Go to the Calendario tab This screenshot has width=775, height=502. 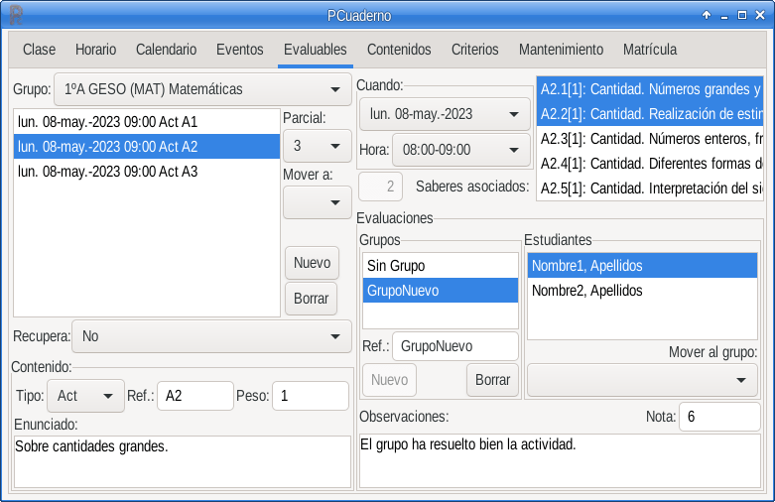coord(166,50)
